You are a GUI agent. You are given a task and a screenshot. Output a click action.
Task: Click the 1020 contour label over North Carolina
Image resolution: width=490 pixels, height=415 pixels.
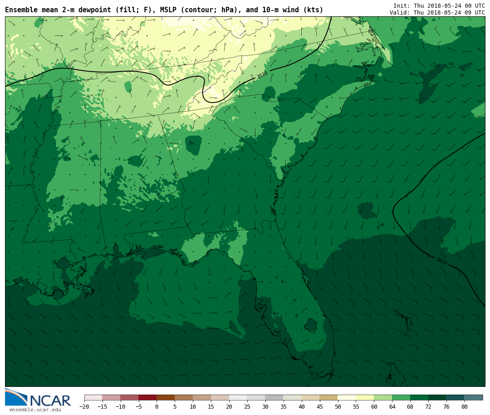(262, 75)
